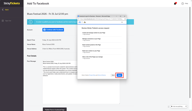
Task: Click the page vertical scrollbar
Action: pos(190,53)
